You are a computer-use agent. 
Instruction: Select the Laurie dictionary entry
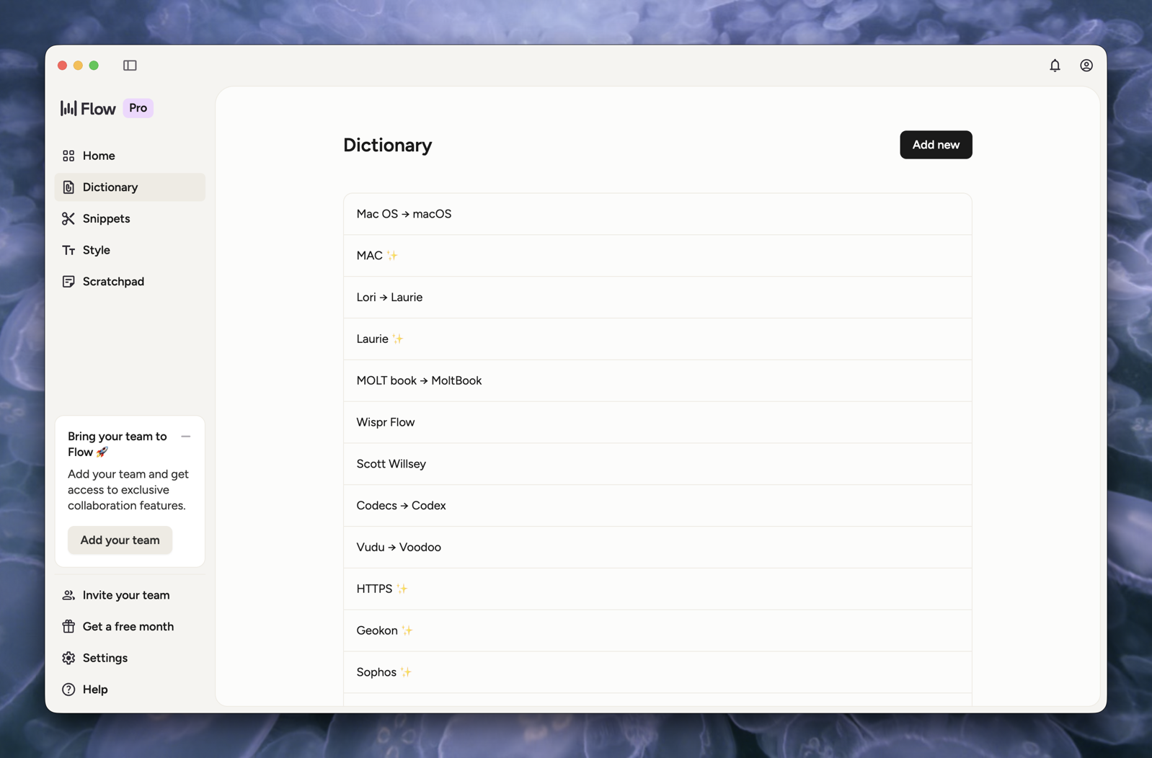[x=657, y=339]
